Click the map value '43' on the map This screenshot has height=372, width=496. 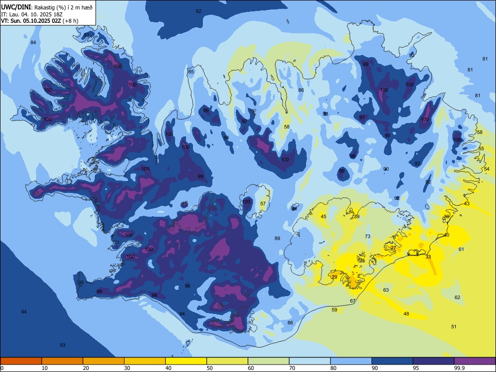pos(467,203)
